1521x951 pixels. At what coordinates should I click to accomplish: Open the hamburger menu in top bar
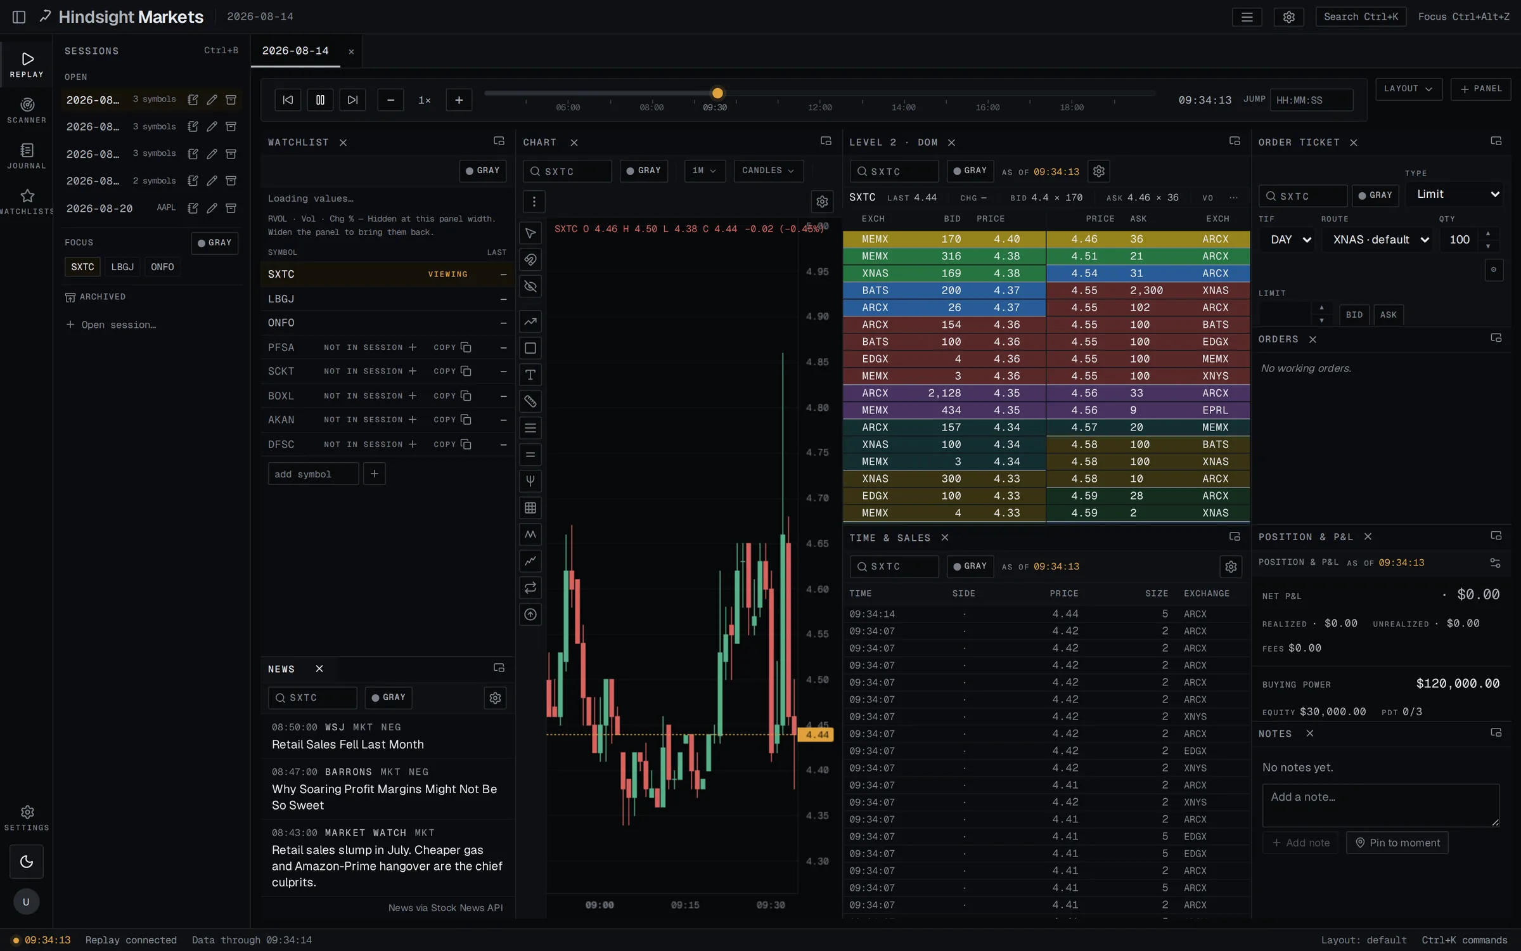point(1247,17)
